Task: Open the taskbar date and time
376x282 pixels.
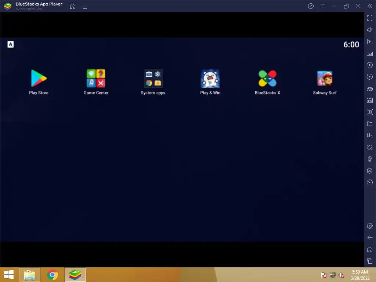Action: (x=360, y=275)
